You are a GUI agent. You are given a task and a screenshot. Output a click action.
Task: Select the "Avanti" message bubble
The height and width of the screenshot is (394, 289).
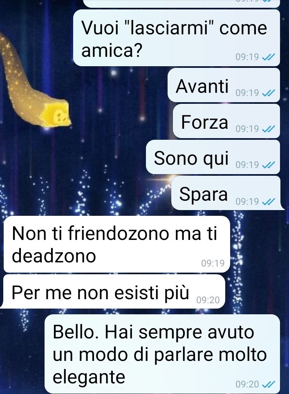[x=224, y=85]
